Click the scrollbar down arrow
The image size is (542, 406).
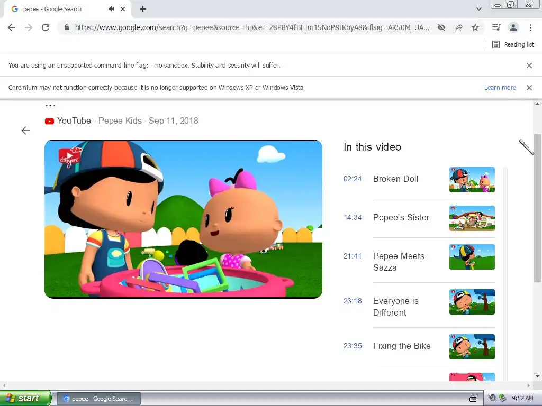tap(538, 376)
